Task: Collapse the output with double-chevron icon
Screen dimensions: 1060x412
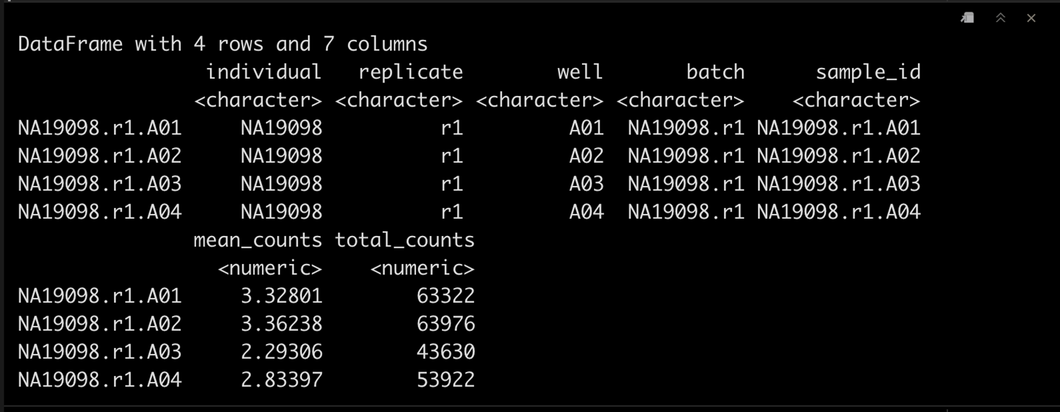Action: [1001, 18]
